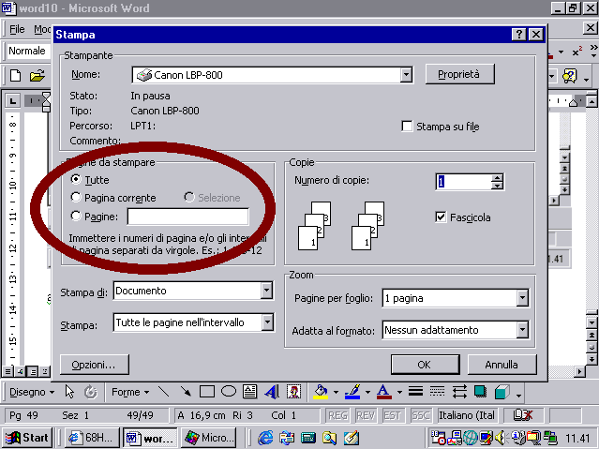Image resolution: width=599 pixels, height=449 pixels.
Task: Decrease the number of copies with down spinner
Action: point(497,186)
